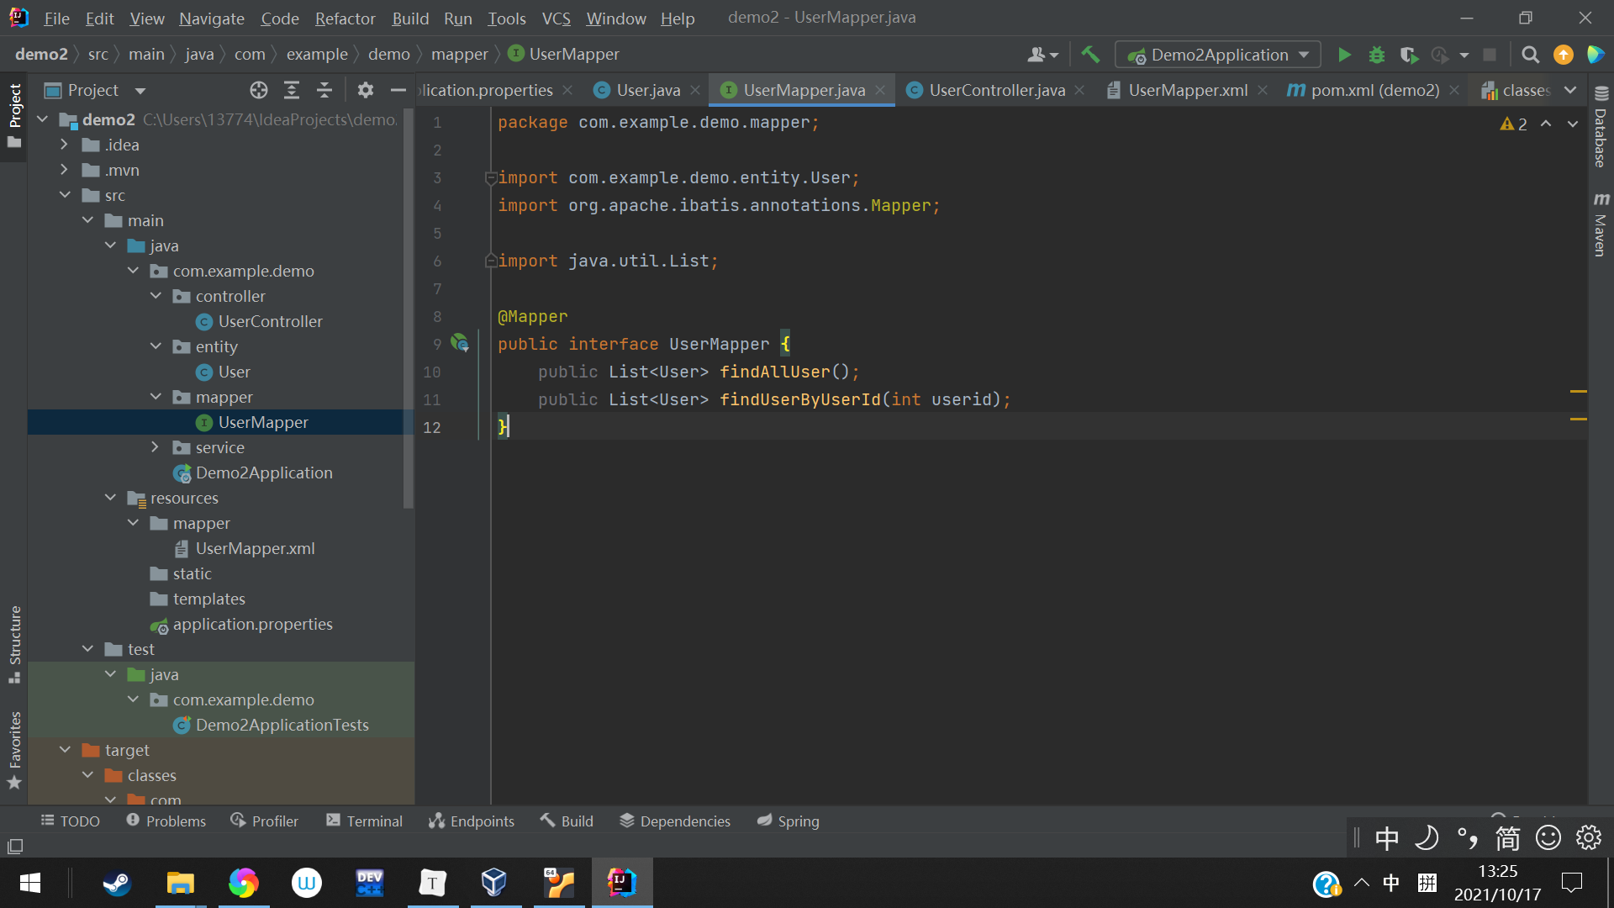Viewport: 1614px width, 908px height.
Task: Expand the service package
Action: [x=156, y=447]
